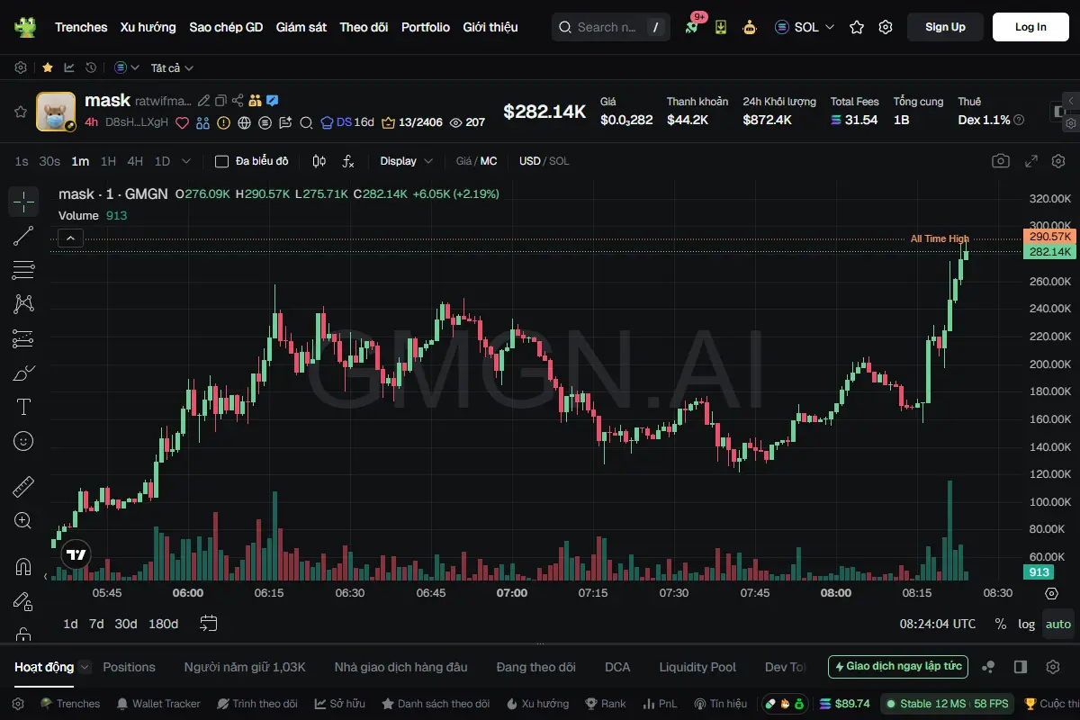Open the chart settings gear beside fullscreen
This screenshot has width=1080, height=720.
1057,161
